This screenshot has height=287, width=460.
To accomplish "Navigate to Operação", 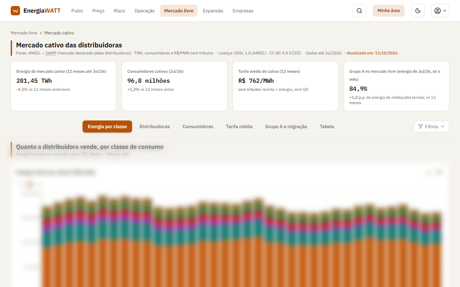I will pos(144,11).
